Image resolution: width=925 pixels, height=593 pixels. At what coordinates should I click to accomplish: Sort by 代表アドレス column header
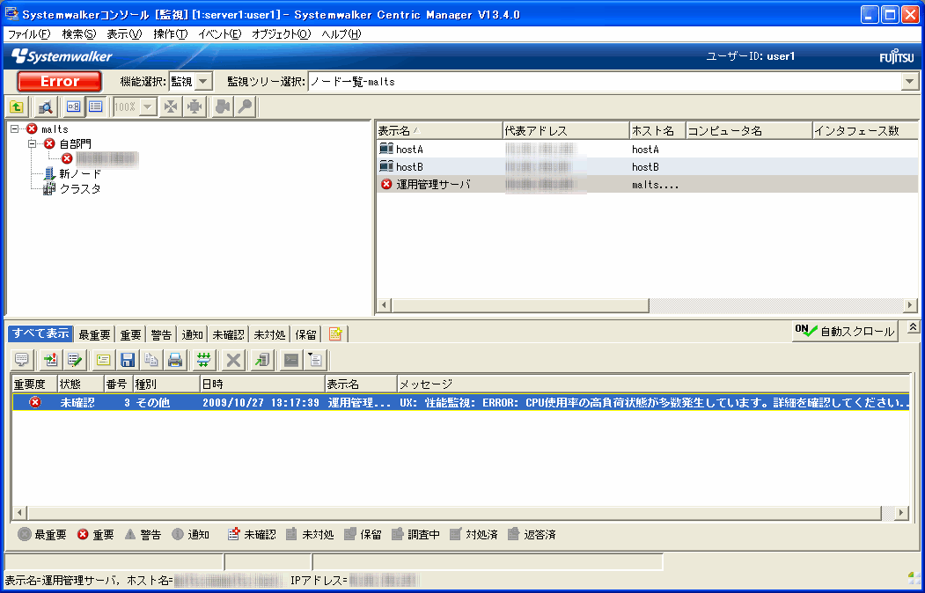point(566,130)
